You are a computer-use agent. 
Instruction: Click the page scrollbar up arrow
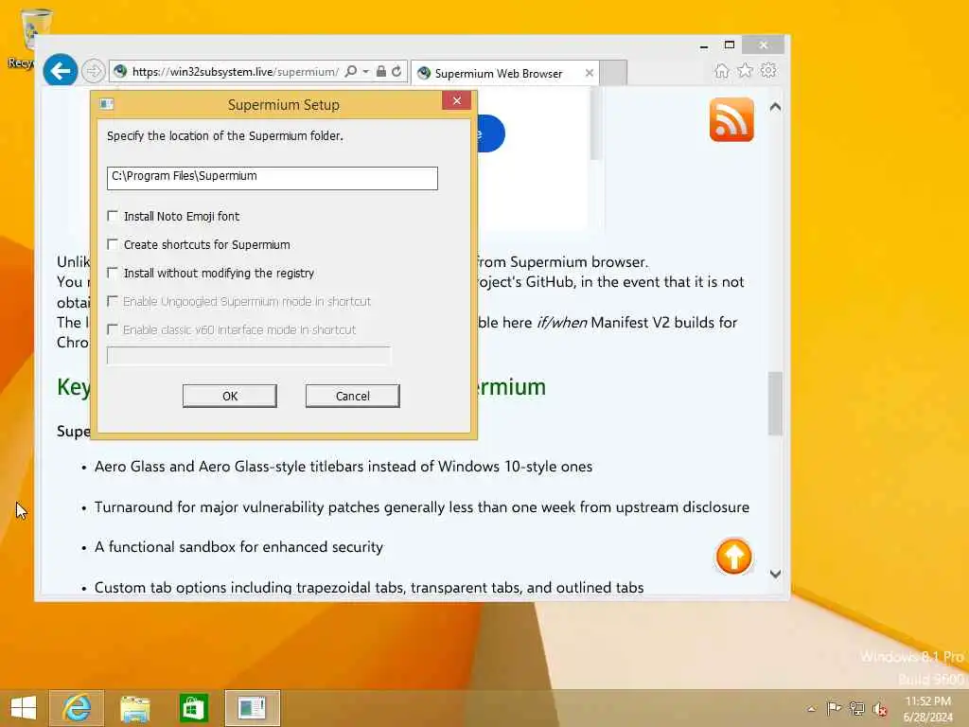pyautogui.click(x=776, y=107)
